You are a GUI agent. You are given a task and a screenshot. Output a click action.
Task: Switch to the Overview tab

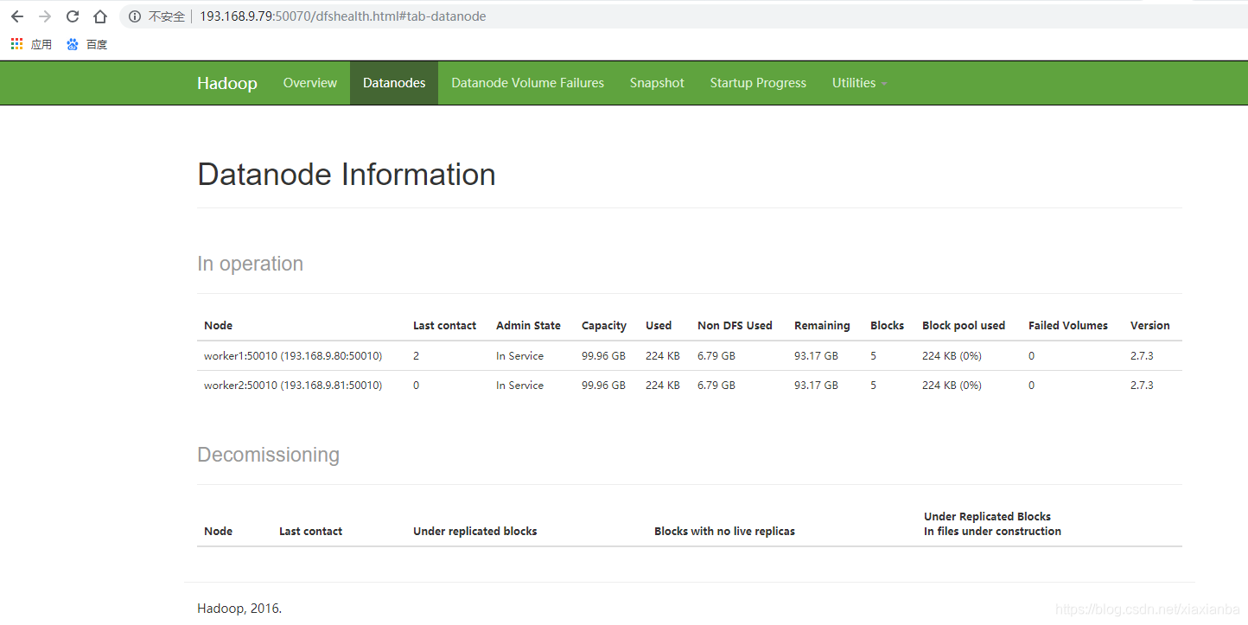[x=310, y=83]
